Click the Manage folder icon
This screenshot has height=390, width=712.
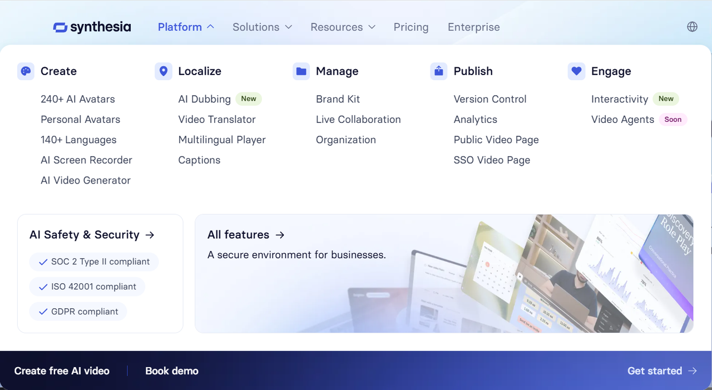click(x=301, y=71)
